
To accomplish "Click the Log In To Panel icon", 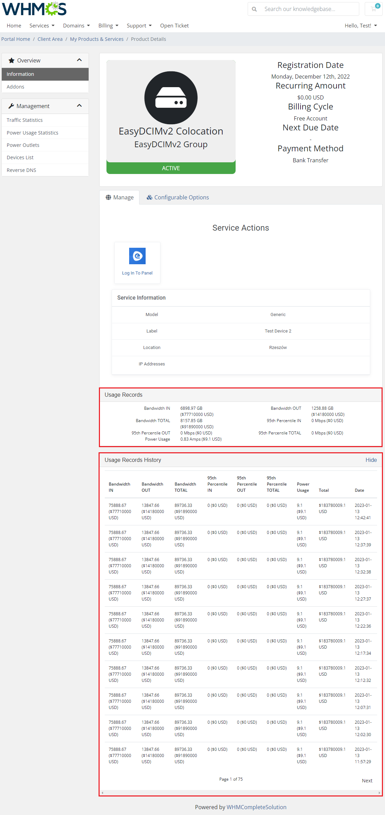I will point(137,256).
